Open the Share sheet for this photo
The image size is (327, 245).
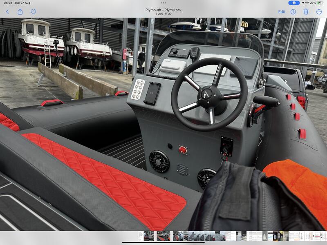pos(20,12)
